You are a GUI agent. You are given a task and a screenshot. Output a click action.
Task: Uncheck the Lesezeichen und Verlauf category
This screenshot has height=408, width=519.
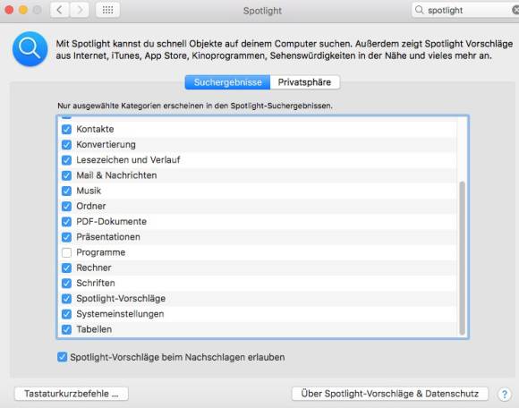[x=66, y=160]
